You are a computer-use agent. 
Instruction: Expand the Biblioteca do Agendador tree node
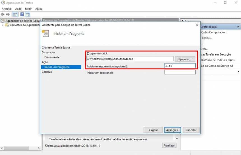click(x=2, y=25)
